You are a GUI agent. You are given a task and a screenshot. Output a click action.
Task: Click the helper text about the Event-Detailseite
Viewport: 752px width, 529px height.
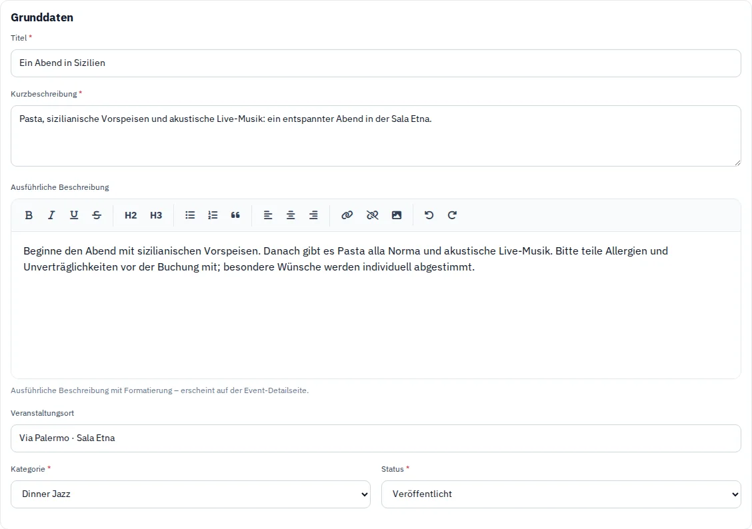(x=160, y=390)
